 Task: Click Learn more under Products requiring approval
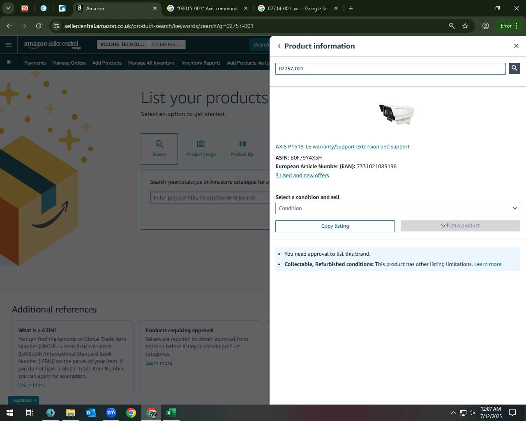point(159,363)
